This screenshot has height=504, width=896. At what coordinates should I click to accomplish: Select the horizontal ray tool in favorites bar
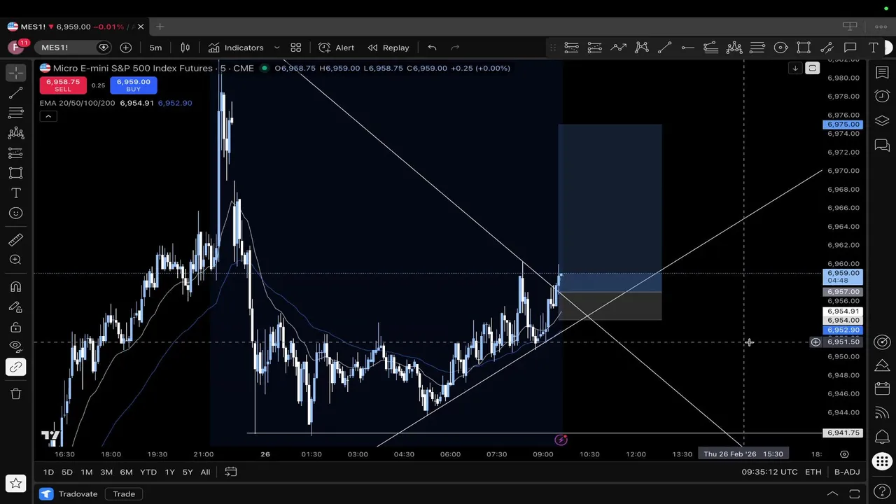(687, 48)
